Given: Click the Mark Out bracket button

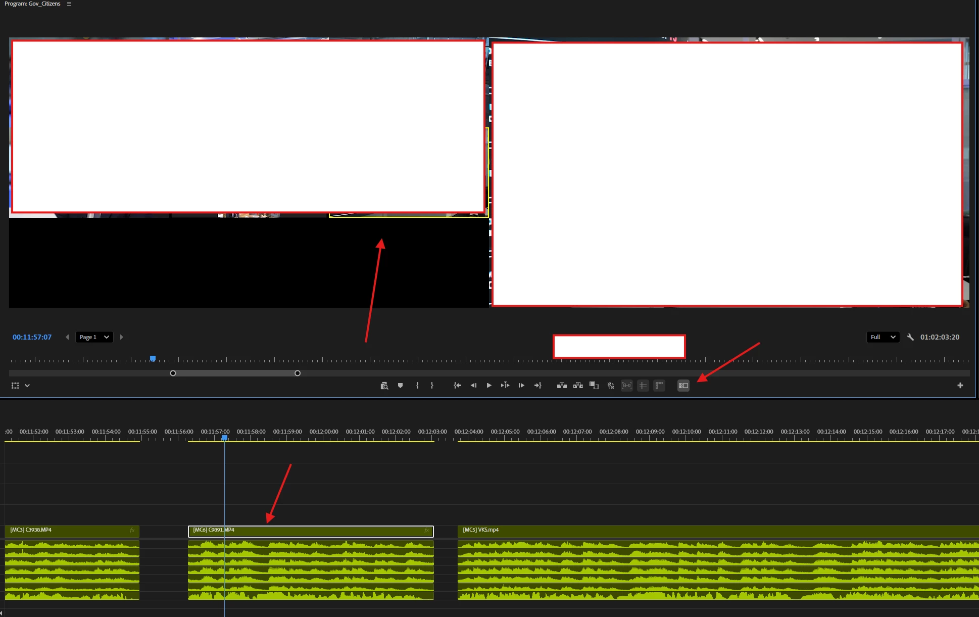Looking at the screenshot, I should tap(432, 386).
